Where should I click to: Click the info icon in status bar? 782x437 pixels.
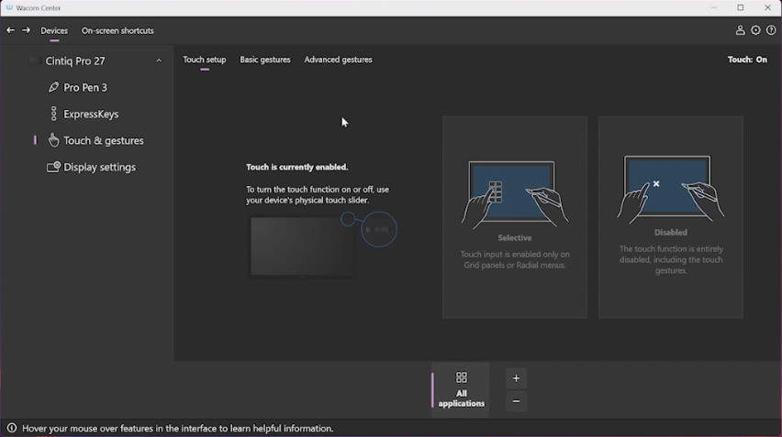point(11,428)
